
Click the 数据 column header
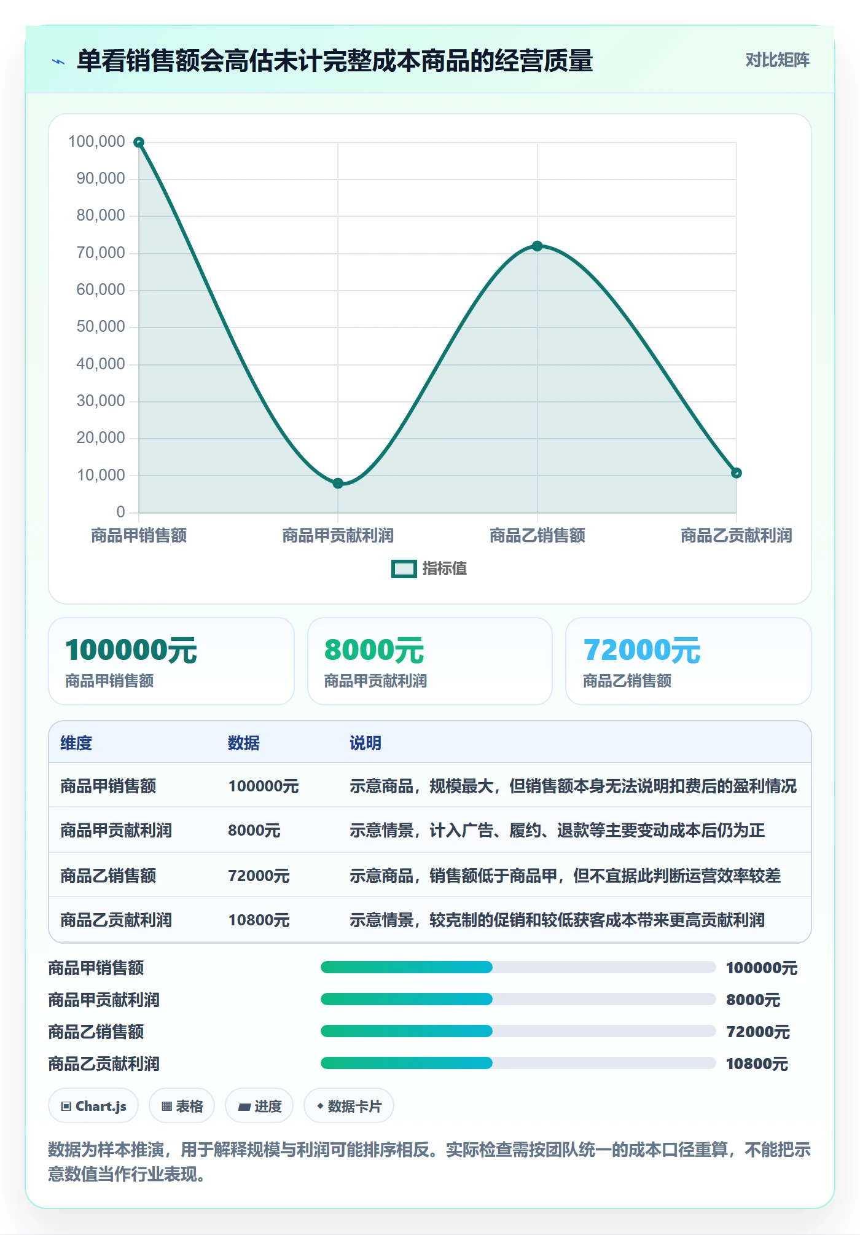(x=244, y=743)
